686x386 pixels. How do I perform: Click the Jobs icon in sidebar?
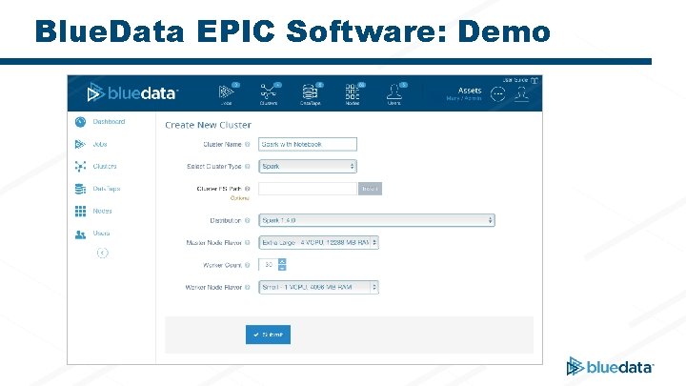[x=80, y=144]
